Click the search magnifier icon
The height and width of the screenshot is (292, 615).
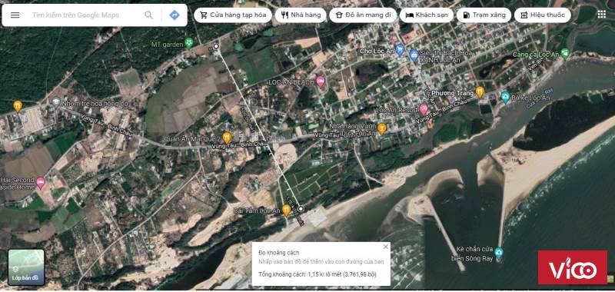[x=148, y=15]
